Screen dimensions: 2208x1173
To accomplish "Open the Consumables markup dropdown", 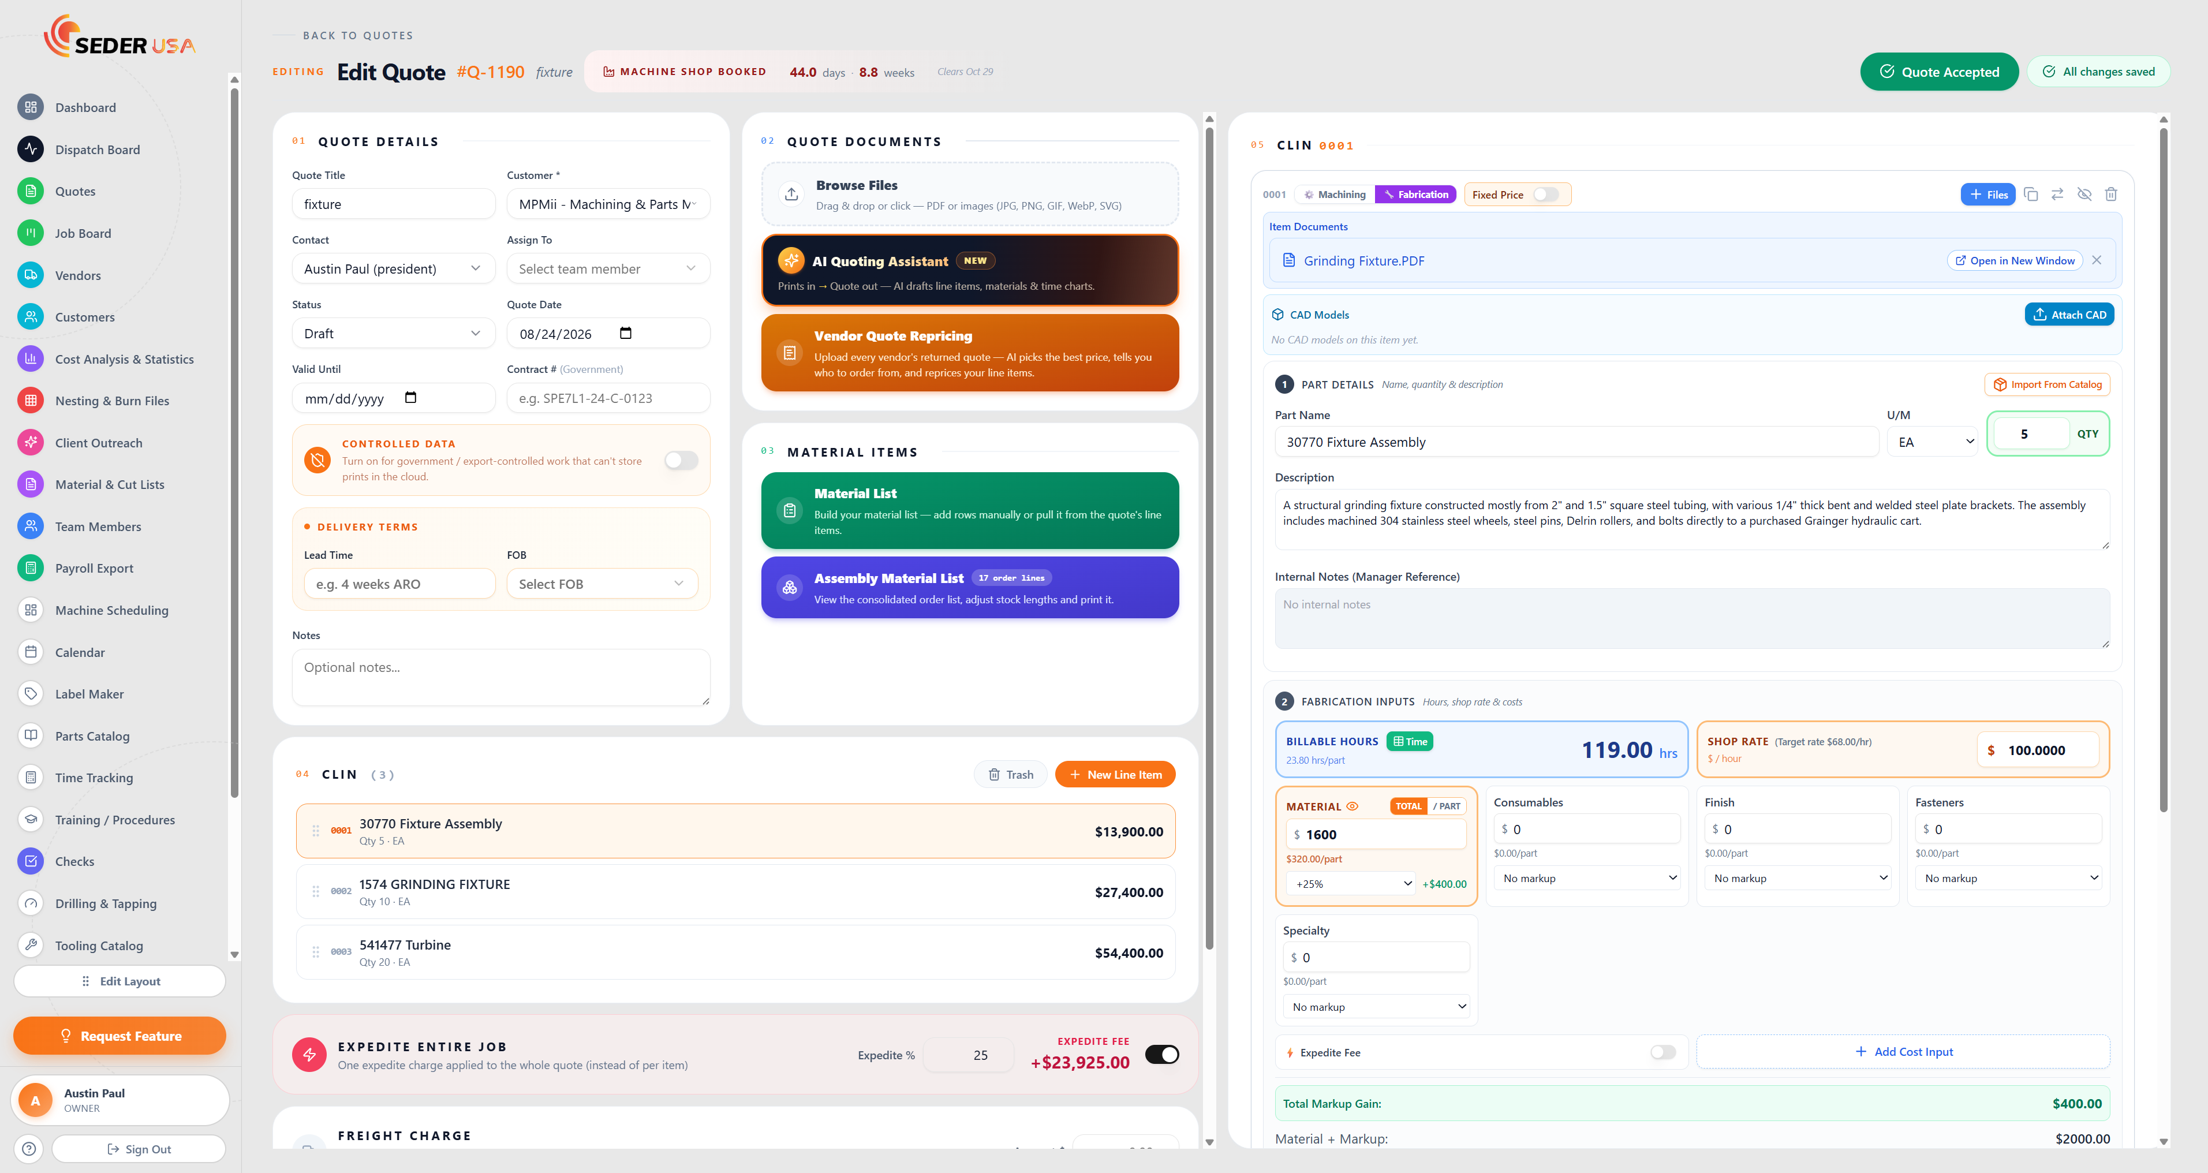I will coord(1586,878).
